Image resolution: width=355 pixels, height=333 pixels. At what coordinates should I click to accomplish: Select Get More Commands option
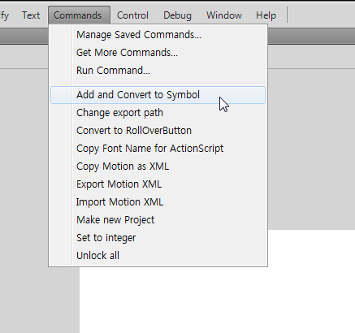pyautogui.click(x=158, y=53)
